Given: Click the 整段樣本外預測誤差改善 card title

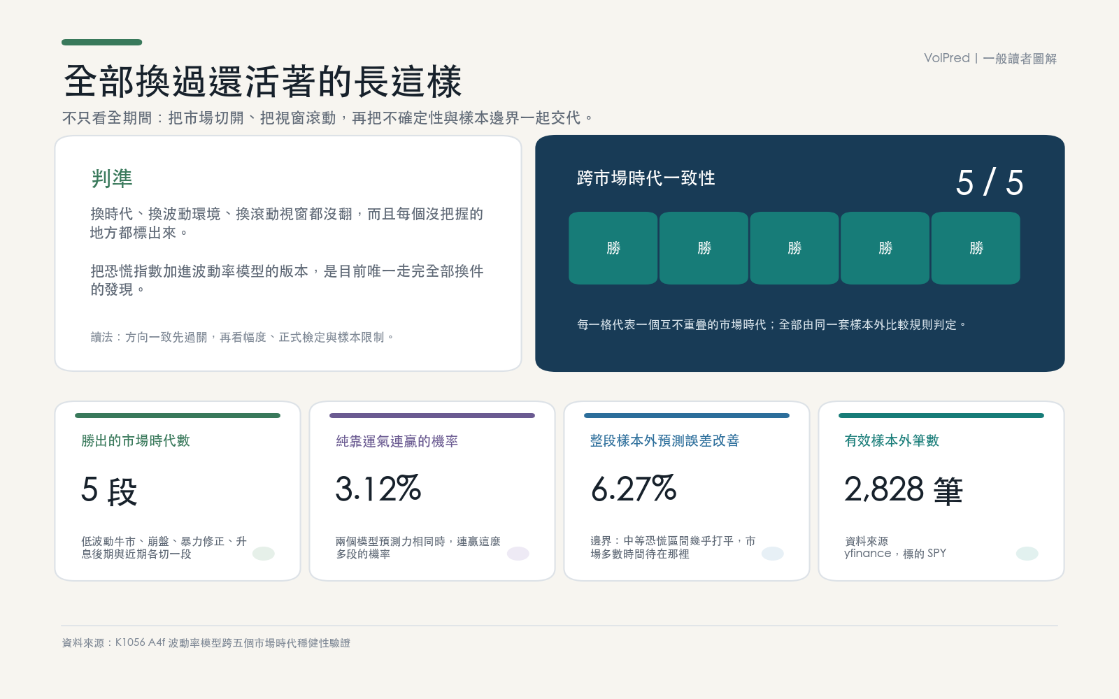Looking at the screenshot, I should (664, 441).
